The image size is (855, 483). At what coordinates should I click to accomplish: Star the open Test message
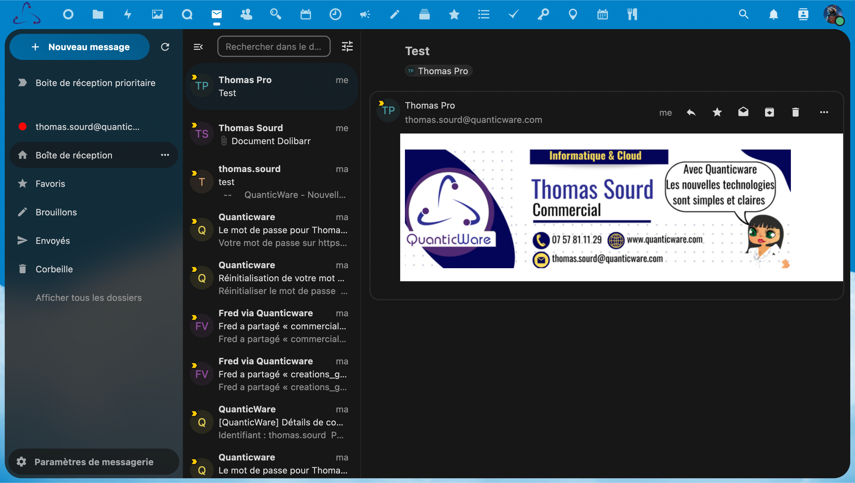pos(717,112)
